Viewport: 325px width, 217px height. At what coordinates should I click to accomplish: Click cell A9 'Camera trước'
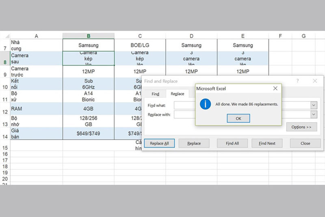pyautogui.click(x=37, y=71)
